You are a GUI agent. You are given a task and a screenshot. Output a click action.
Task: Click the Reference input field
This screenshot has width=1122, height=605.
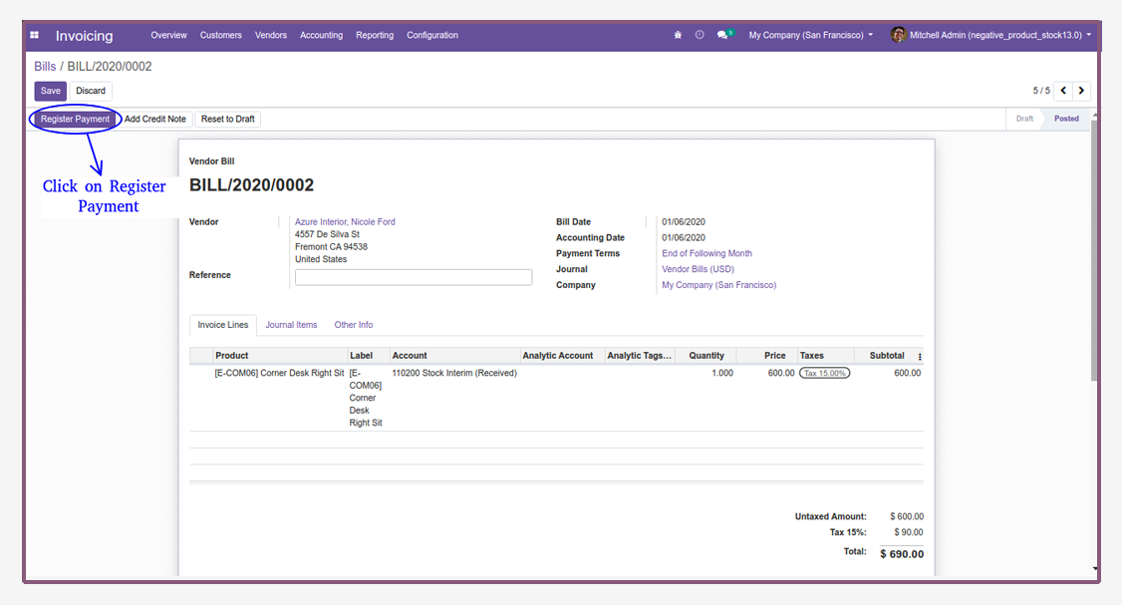pyautogui.click(x=414, y=277)
